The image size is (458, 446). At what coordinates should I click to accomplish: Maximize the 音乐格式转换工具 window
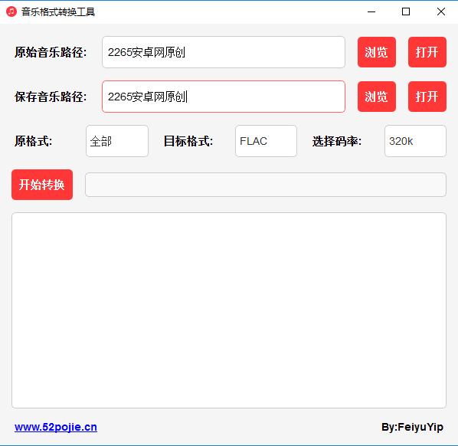(x=406, y=12)
